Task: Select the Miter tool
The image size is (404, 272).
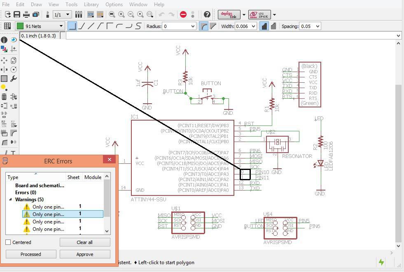Action: tap(14, 133)
